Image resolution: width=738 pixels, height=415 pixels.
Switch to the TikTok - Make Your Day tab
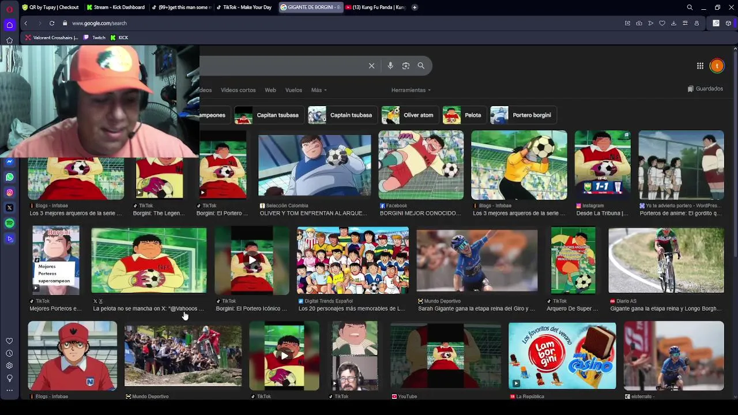[244, 7]
